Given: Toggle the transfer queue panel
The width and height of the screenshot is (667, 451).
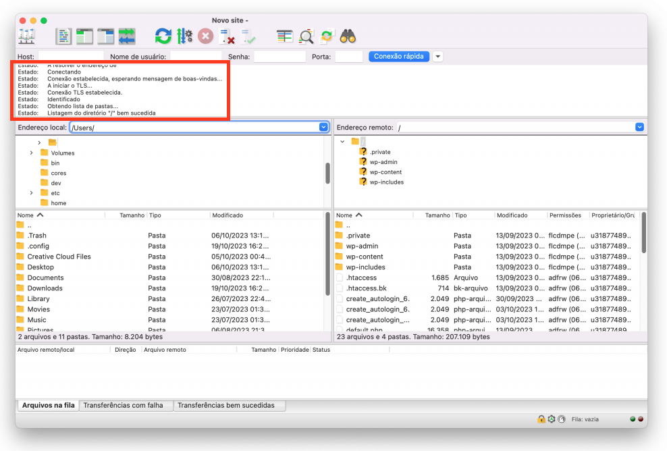Looking at the screenshot, I should point(126,36).
